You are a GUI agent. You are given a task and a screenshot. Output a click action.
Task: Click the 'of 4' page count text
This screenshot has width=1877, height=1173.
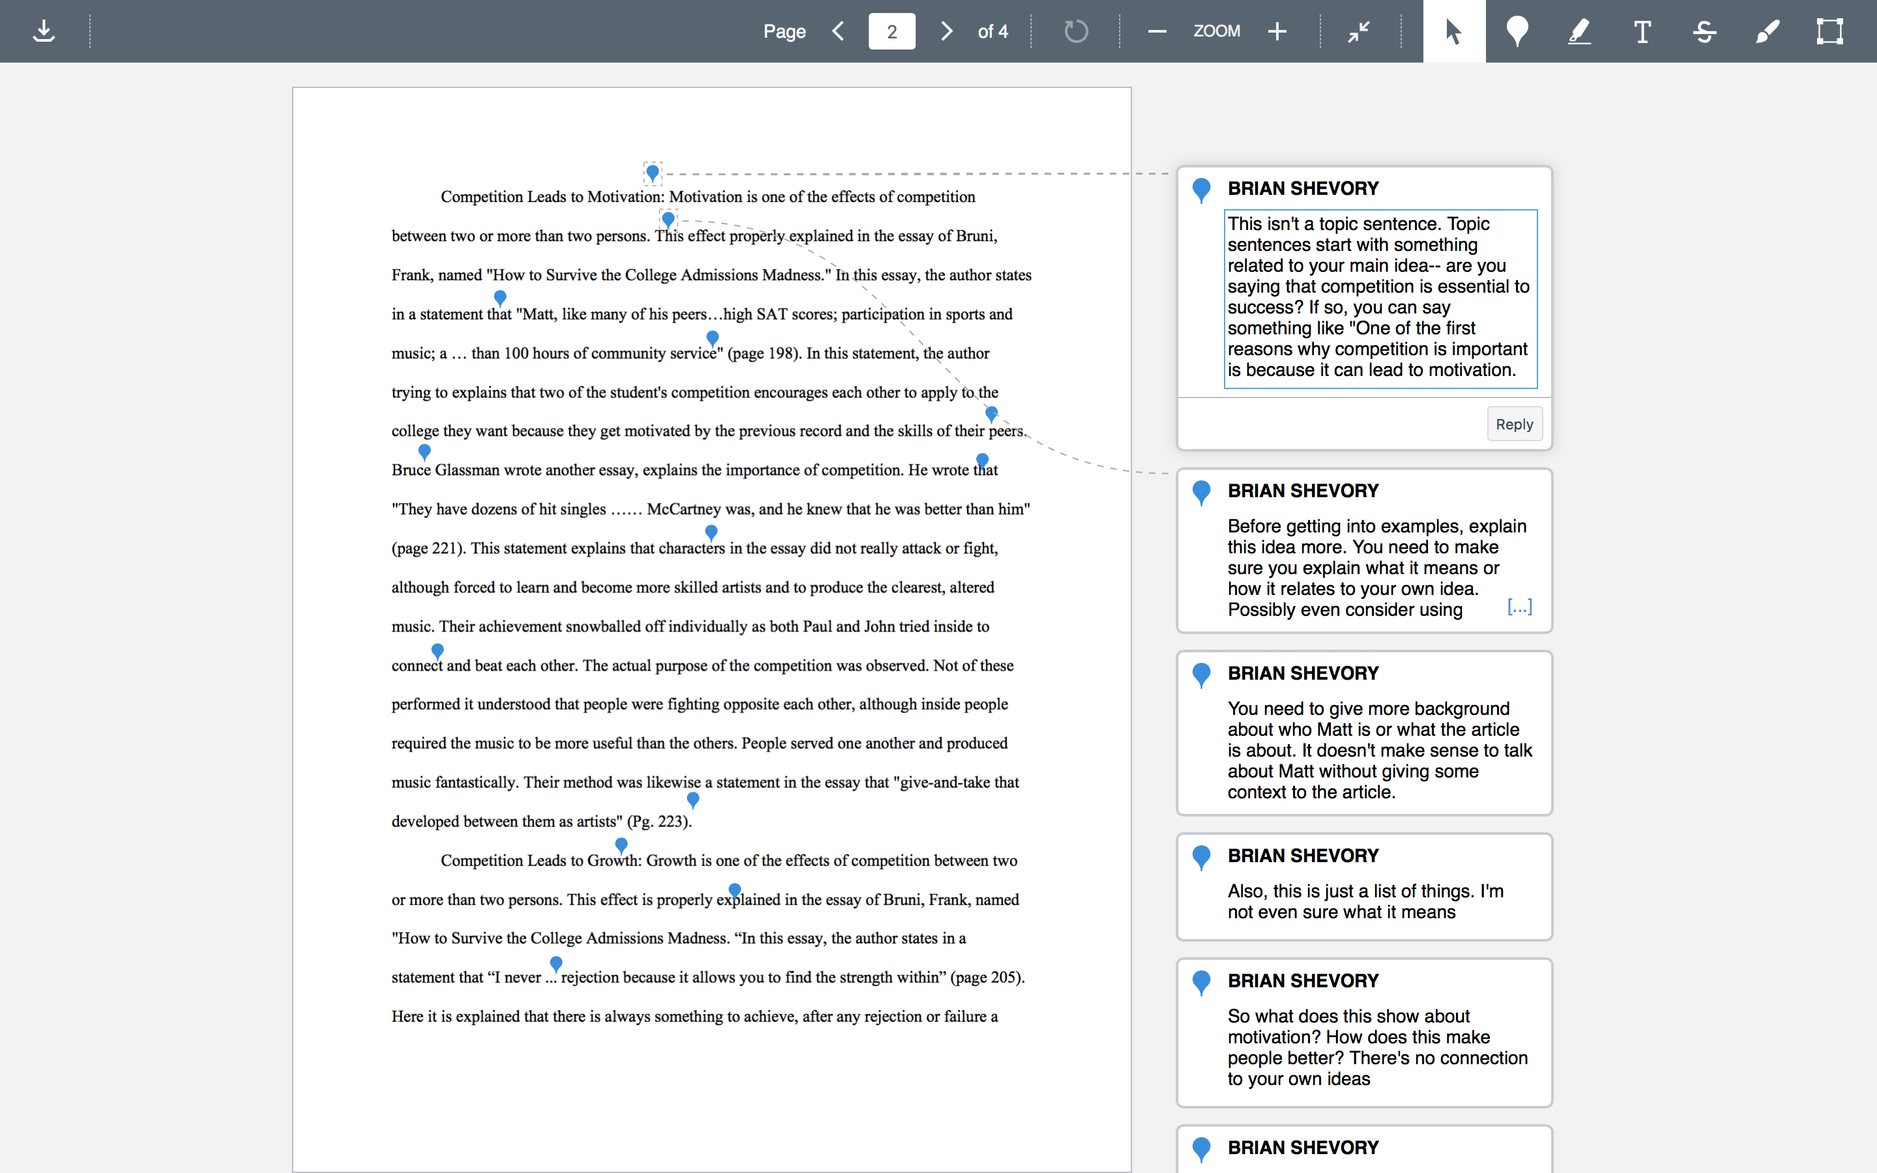click(993, 32)
